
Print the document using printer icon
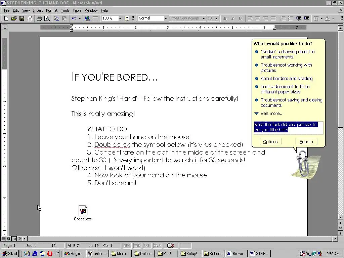(x=39, y=18)
